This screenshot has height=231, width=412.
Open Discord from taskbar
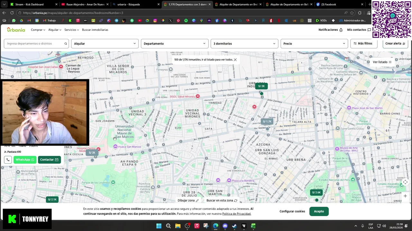coord(225,226)
